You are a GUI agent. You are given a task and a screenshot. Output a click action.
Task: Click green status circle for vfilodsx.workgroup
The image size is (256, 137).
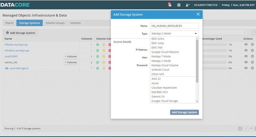(97, 44)
